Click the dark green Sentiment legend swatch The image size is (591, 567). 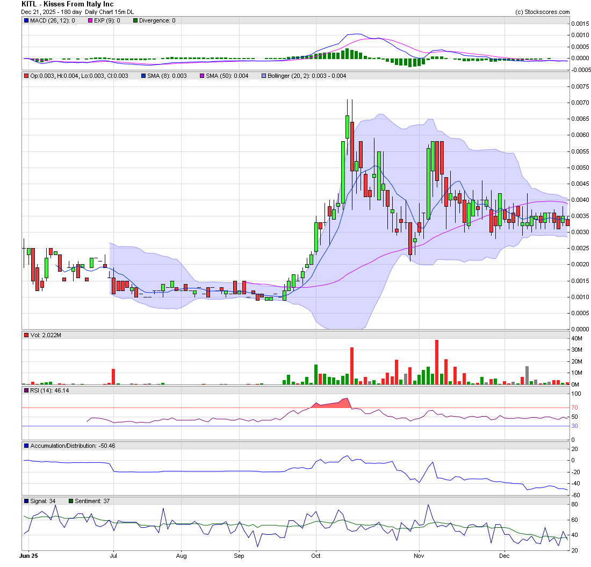pos(71,501)
